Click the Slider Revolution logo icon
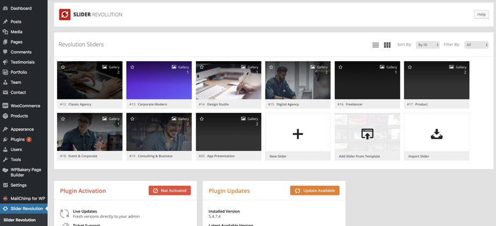496x226 pixels. point(64,14)
